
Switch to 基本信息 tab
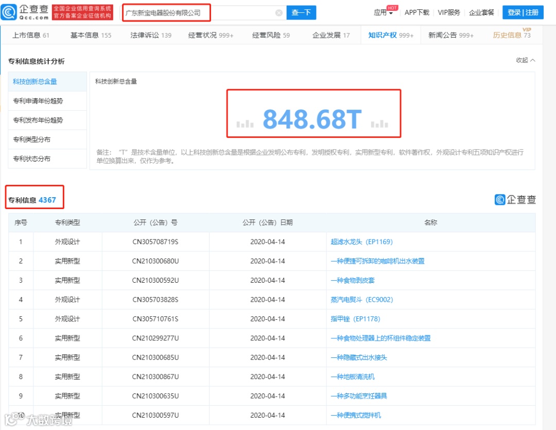coord(91,35)
